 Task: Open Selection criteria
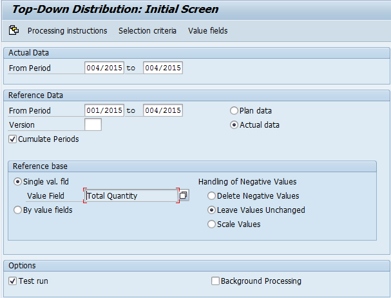point(147,31)
